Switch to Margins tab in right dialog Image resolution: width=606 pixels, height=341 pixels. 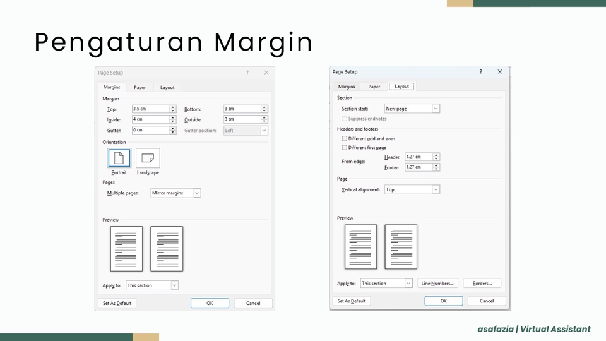[x=347, y=87]
